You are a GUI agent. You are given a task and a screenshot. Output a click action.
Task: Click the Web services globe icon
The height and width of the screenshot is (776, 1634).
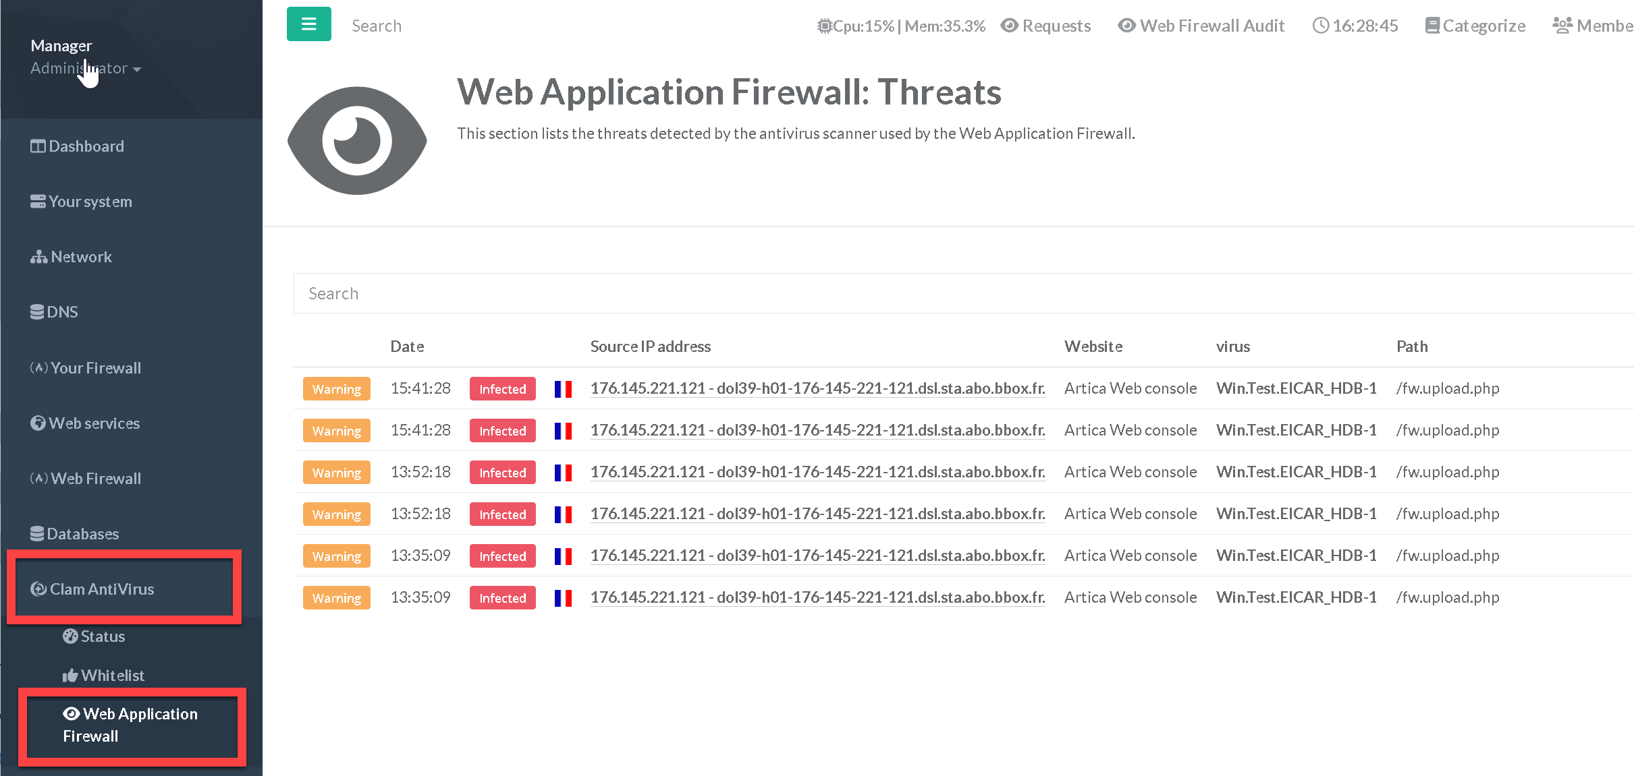point(38,423)
